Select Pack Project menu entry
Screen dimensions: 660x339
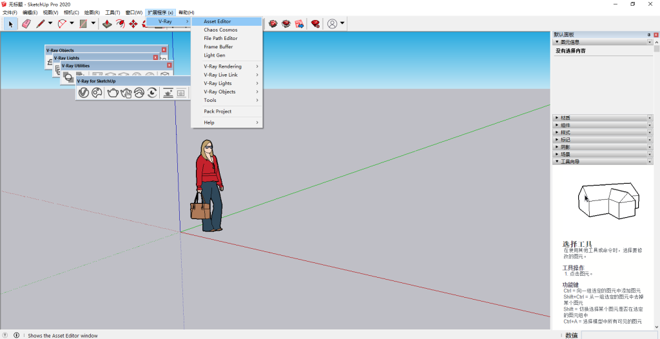[218, 111]
